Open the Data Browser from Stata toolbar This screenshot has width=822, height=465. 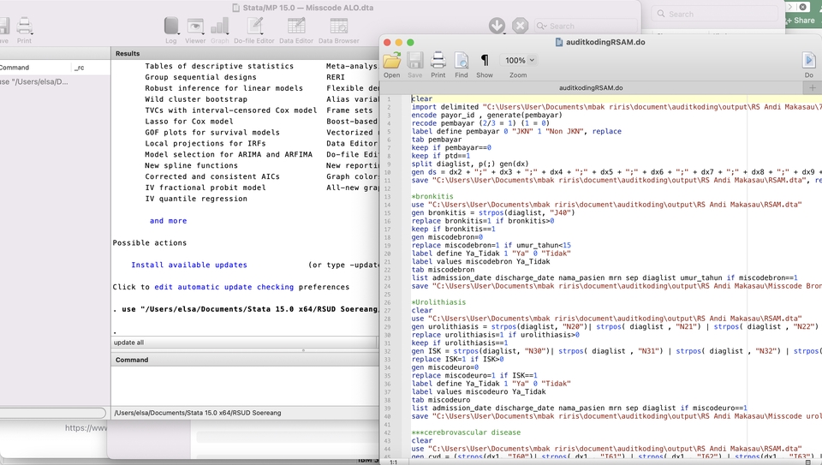coord(339,27)
